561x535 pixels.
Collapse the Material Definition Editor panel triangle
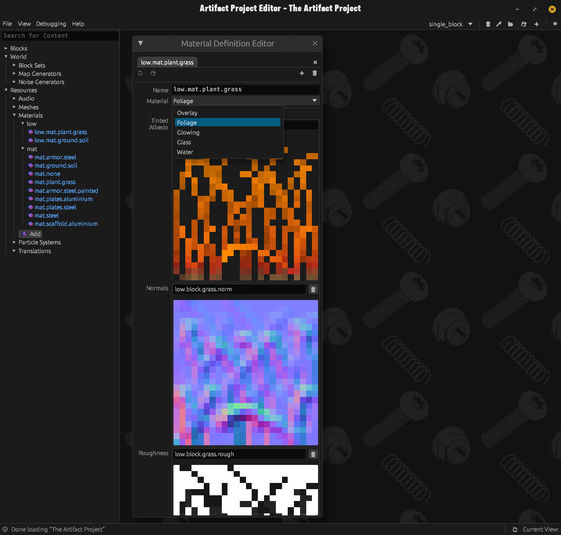click(x=141, y=44)
